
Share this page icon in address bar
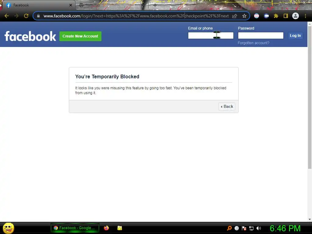point(235,16)
